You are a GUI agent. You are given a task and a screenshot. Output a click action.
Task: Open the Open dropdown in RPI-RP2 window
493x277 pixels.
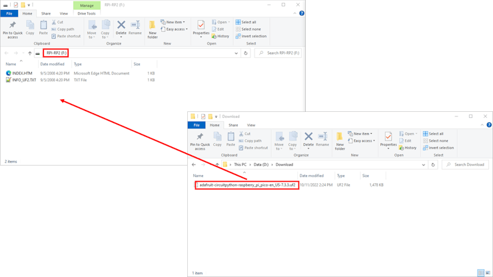coord(221,22)
